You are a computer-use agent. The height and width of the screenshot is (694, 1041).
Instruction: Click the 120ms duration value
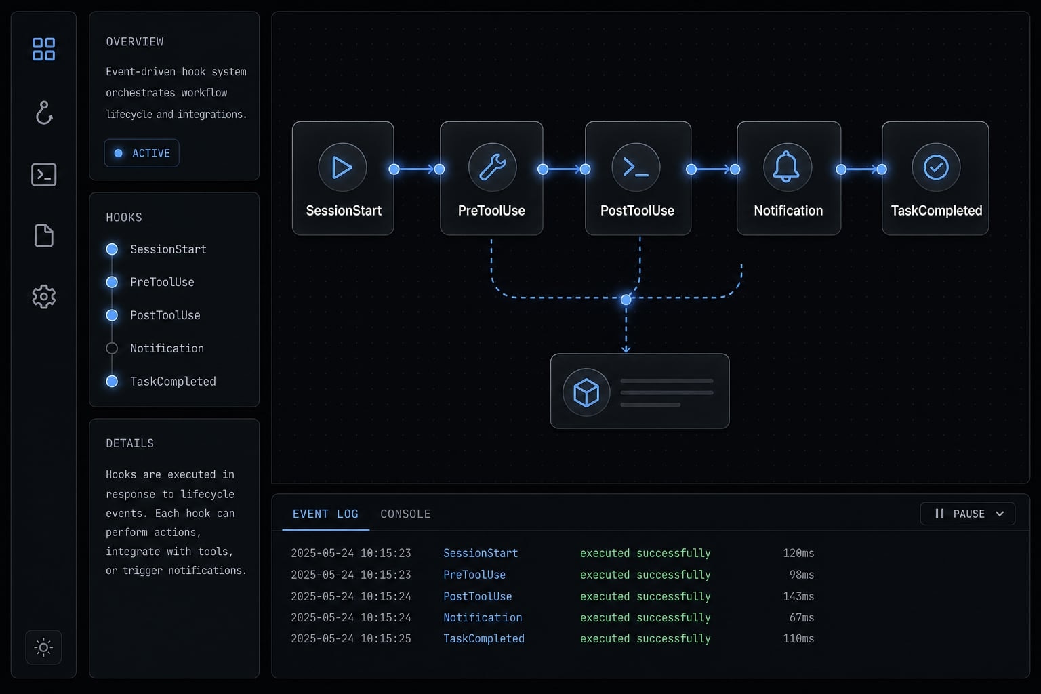[798, 553]
